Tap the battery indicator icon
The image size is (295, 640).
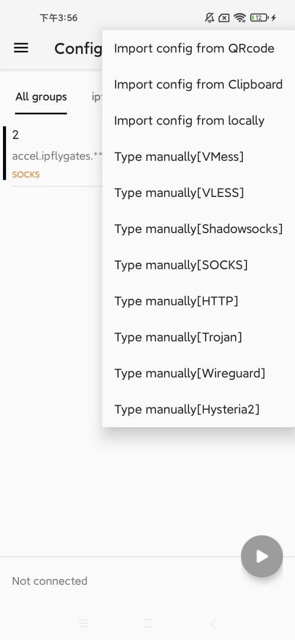259,18
